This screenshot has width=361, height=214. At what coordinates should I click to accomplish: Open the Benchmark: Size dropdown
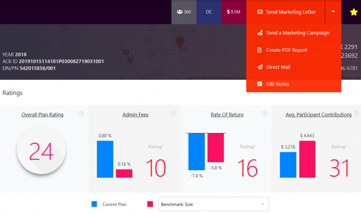tap(213, 204)
